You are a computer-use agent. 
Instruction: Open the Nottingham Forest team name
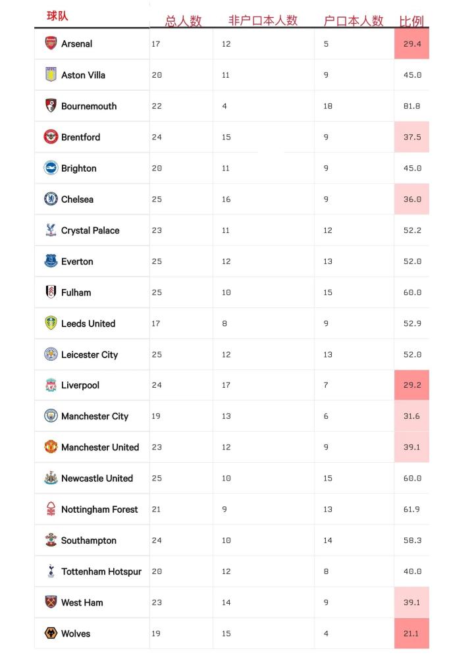pos(99,510)
